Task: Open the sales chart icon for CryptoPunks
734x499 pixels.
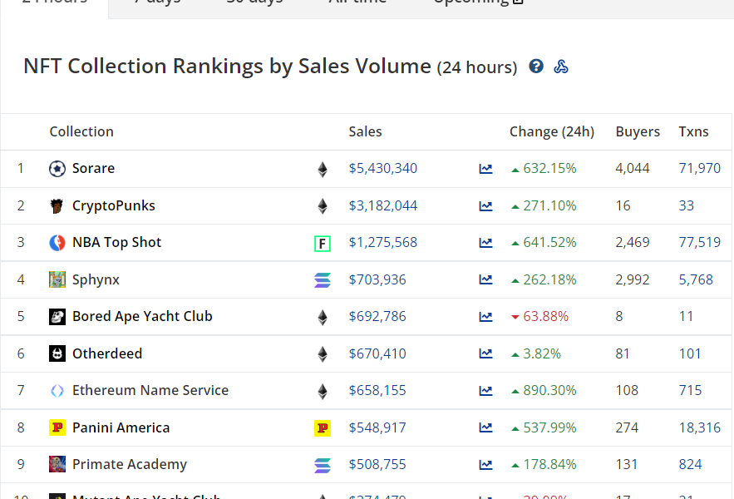Action: [486, 205]
